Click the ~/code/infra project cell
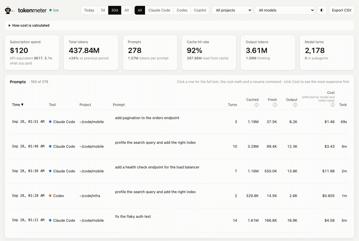This screenshot has width=359, height=241. tap(90, 196)
